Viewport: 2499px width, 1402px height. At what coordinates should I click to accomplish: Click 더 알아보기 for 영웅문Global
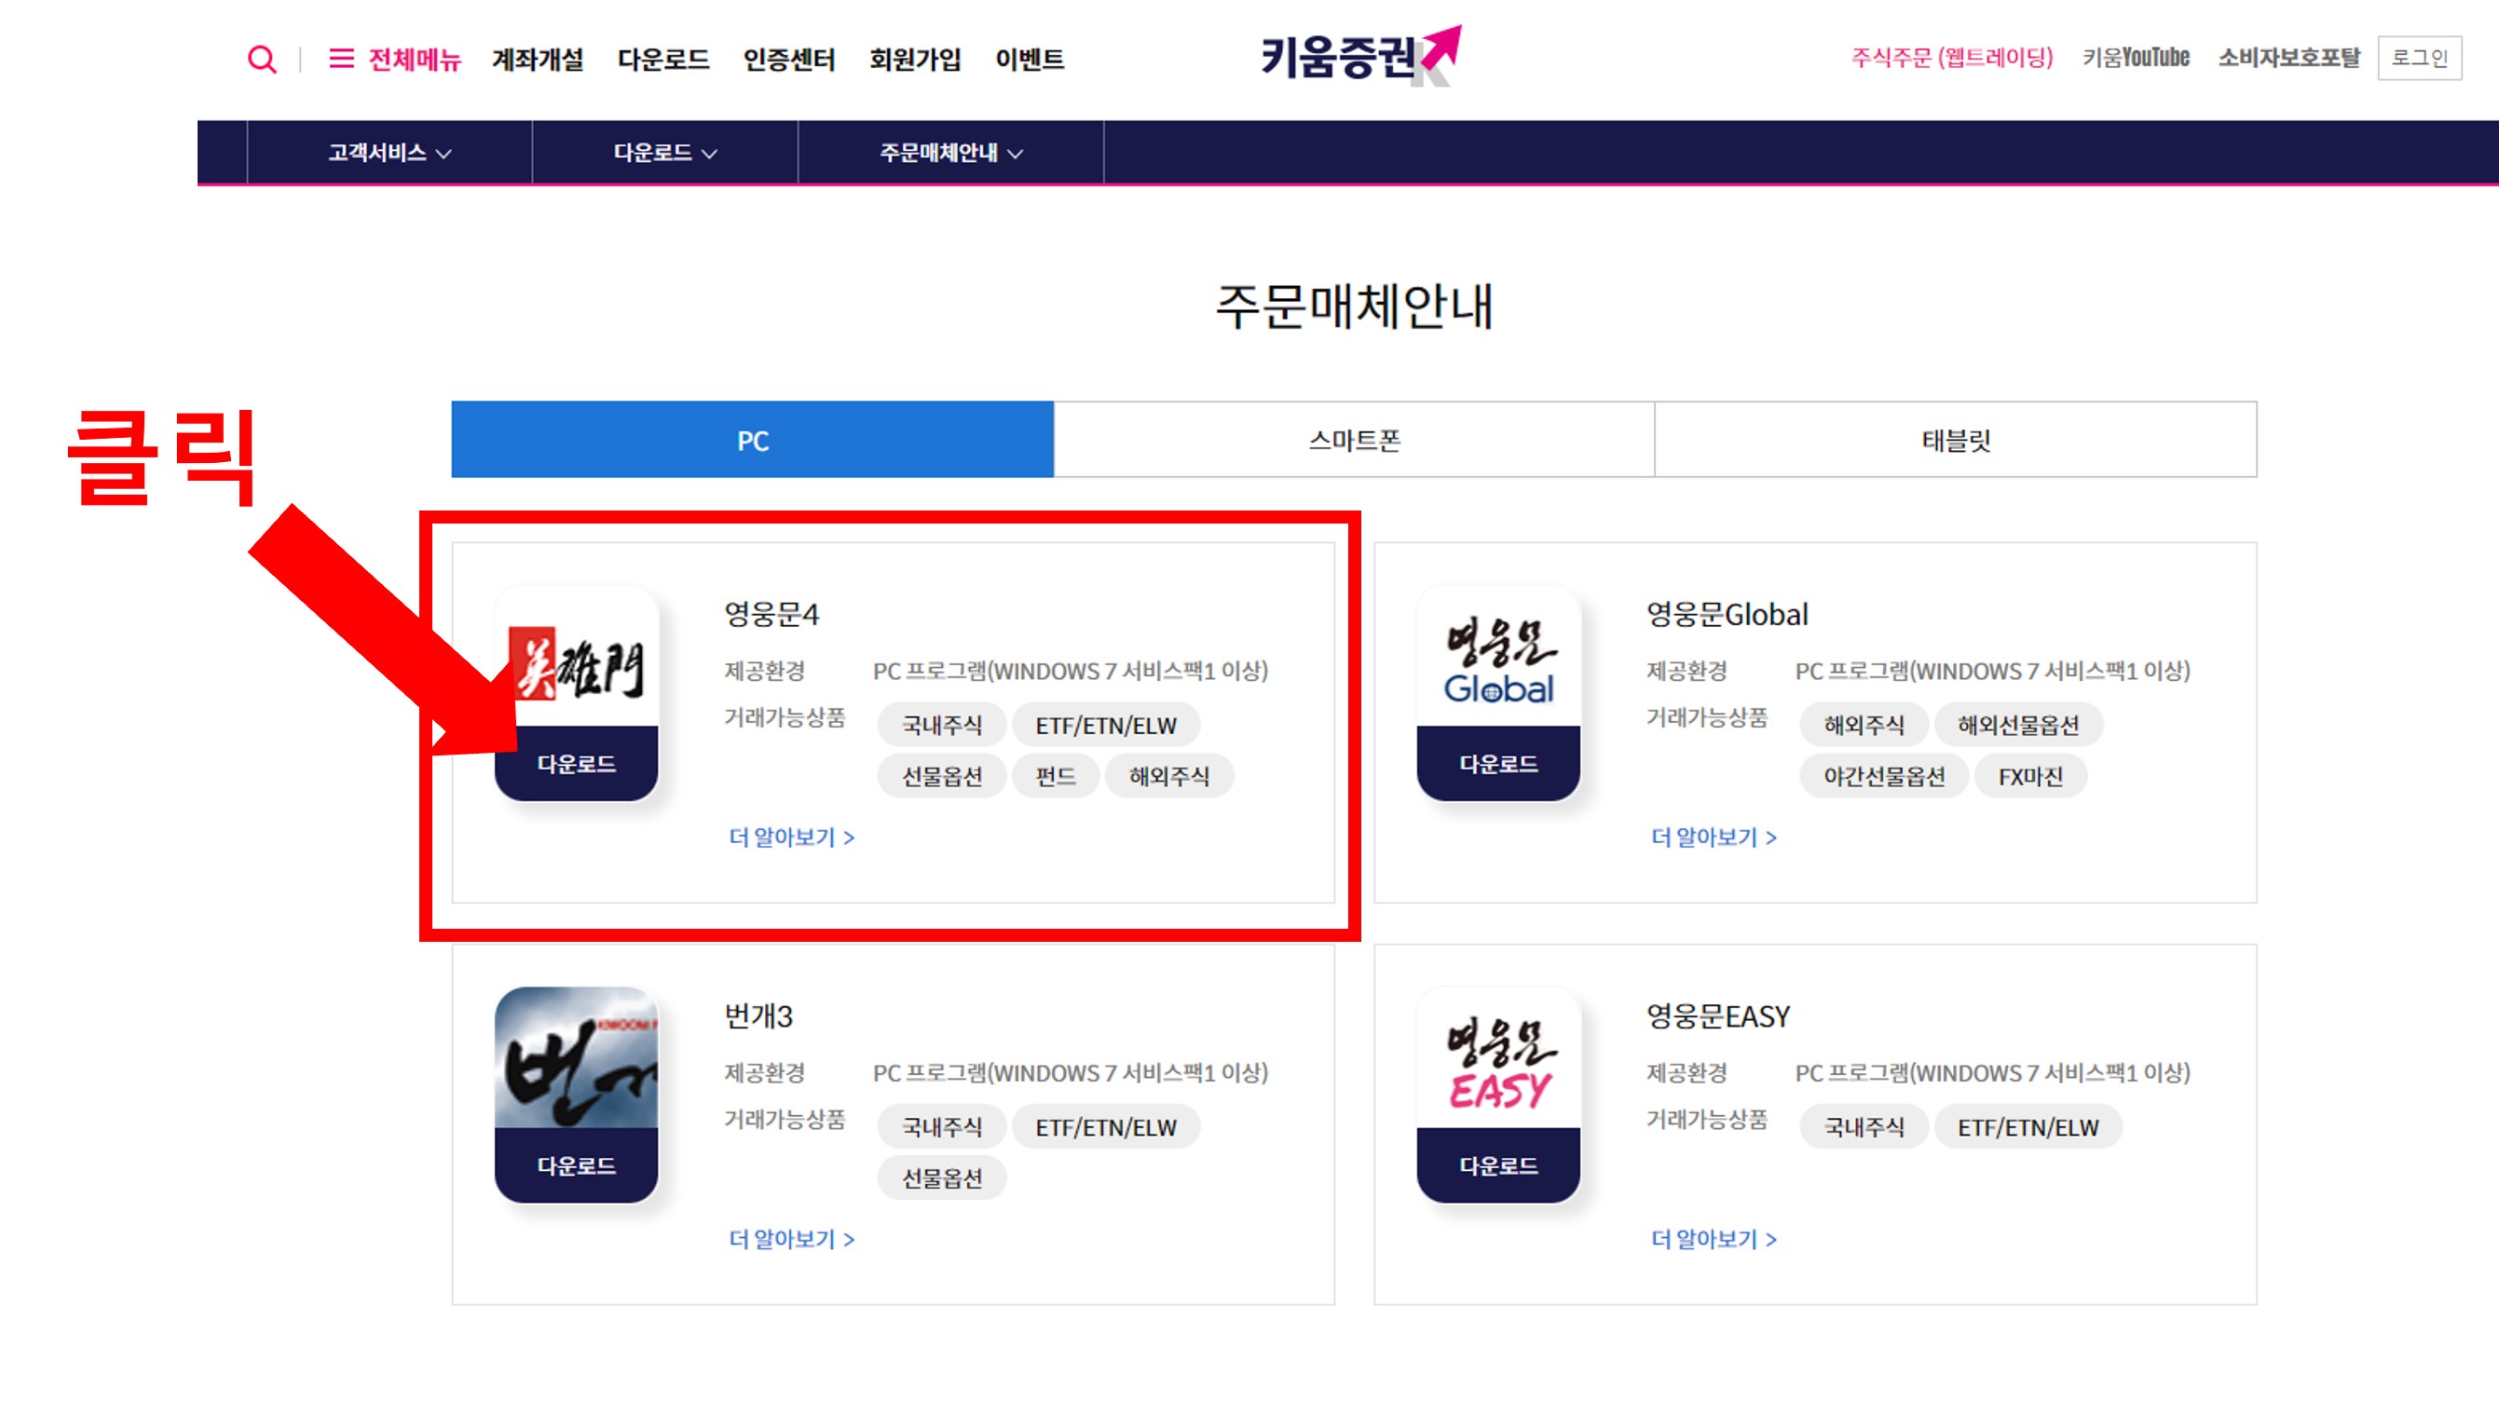click(x=1714, y=837)
